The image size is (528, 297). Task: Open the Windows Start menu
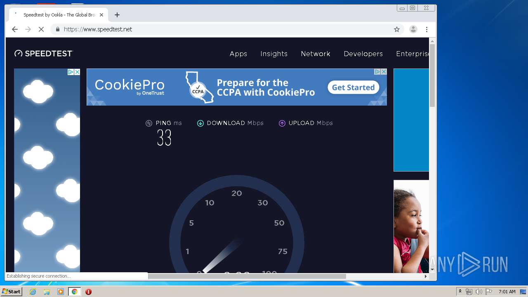point(11,292)
